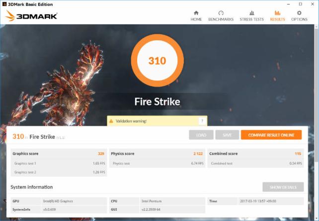Go to STRESS TESTS tab
Image resolution: width=319 pixels, height=221 pixels.
tap(251, 16)
